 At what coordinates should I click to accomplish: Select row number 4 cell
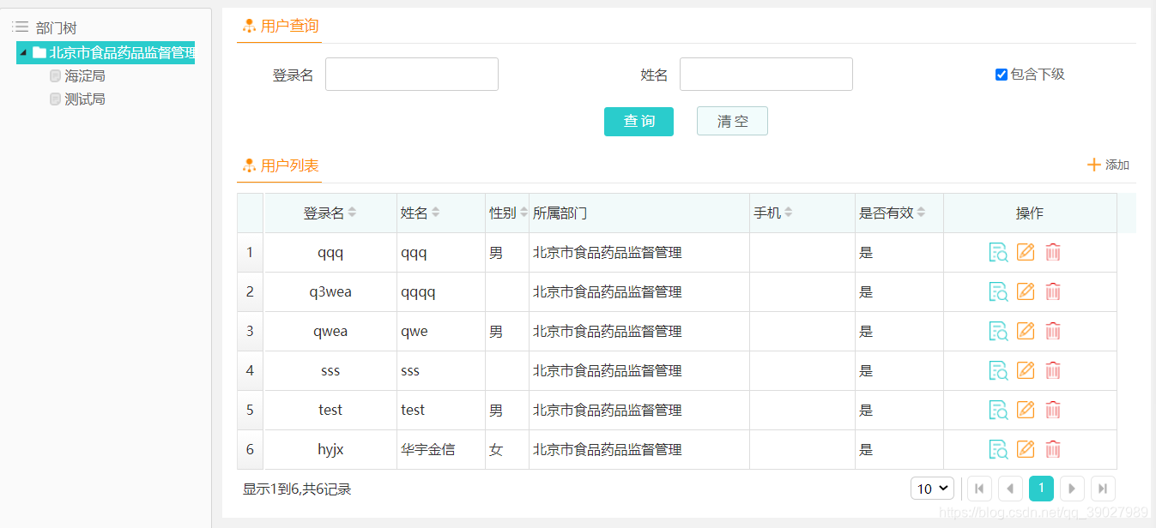click(x=251, y=371)
